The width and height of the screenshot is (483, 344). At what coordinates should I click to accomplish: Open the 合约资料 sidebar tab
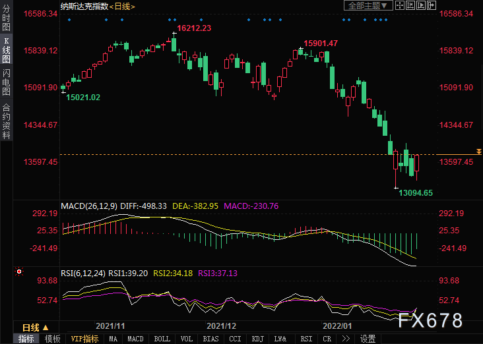(6, 121)
